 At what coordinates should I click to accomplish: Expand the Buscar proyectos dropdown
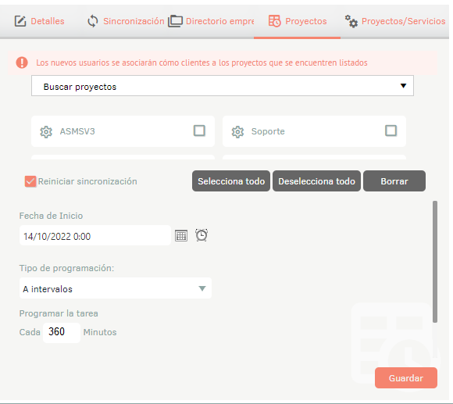click(x=223, y=86)
